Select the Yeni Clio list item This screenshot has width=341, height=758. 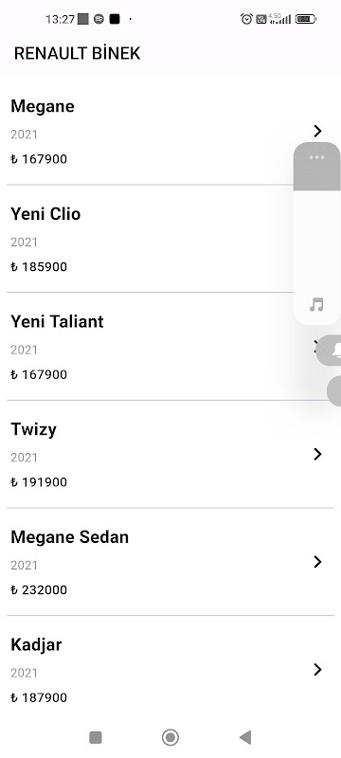[x=170, y=239]
